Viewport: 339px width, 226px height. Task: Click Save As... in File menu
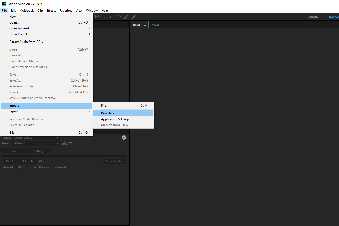coord(47,80)
